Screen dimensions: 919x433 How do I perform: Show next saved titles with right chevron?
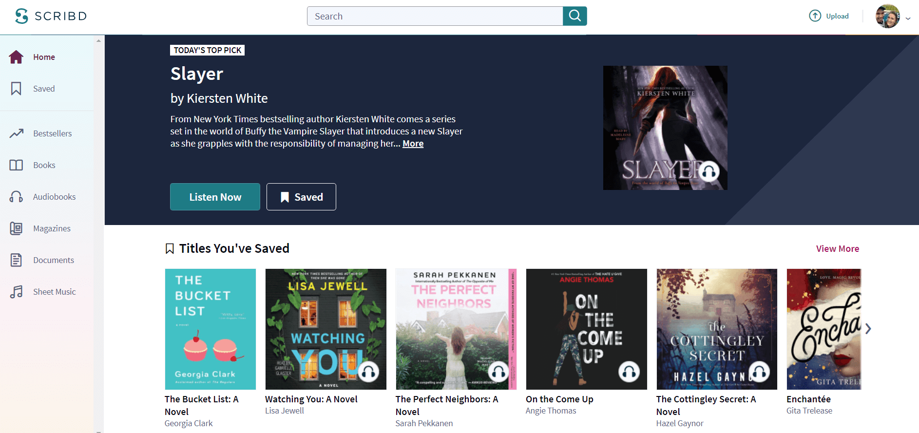coord(868,329)
